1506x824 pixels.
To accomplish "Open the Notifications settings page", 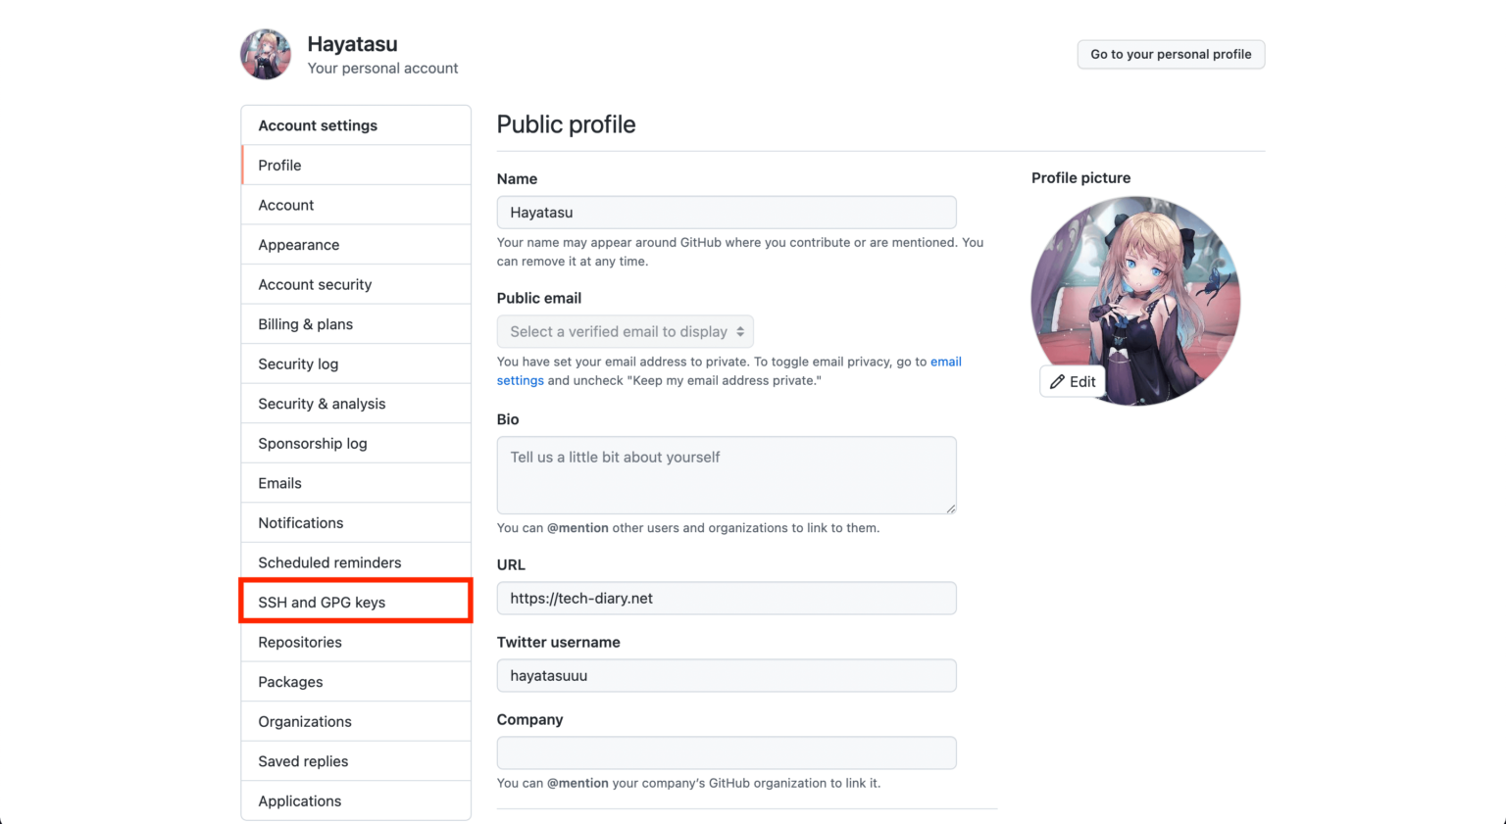I will click(x=300, y=522).
